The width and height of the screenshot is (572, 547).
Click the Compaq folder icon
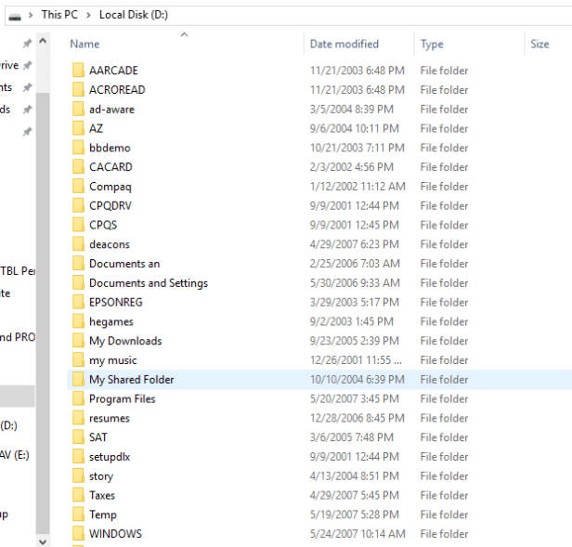[x=78, y=187]
